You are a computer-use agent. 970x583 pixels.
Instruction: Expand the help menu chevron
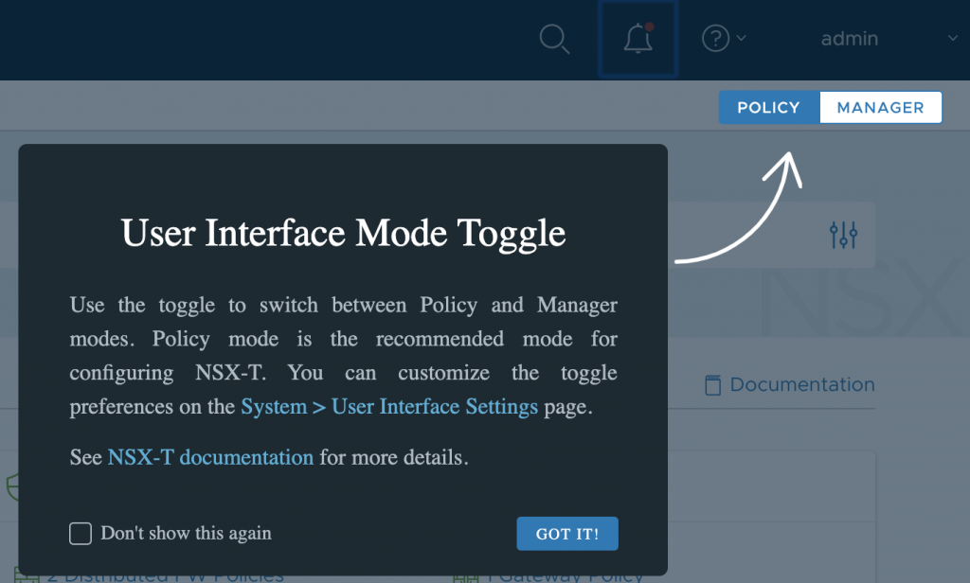[741, 39]
